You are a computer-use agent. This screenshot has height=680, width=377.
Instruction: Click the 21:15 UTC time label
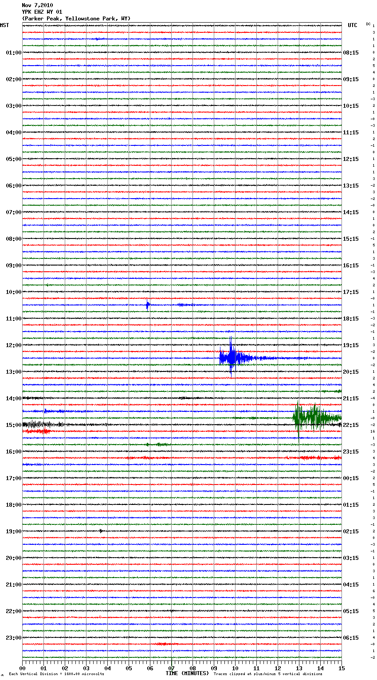coord(351,399)
